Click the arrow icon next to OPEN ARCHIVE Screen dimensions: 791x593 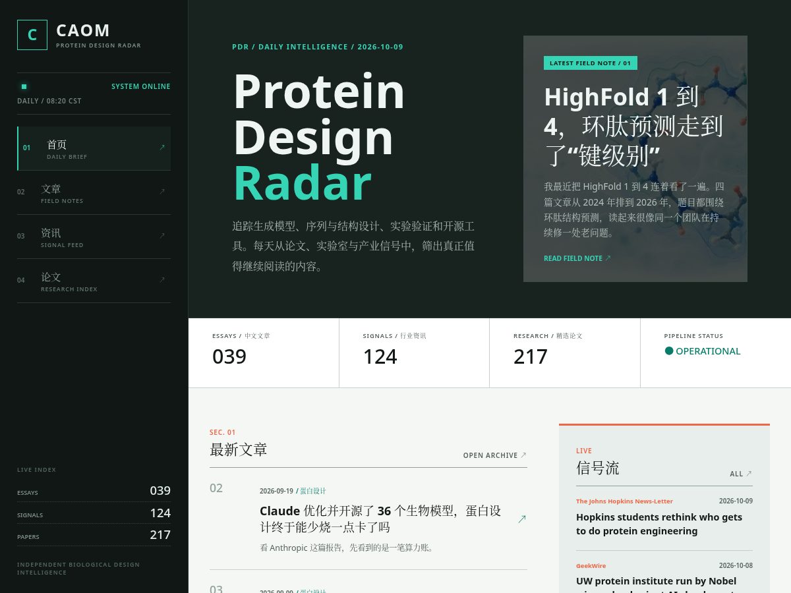[x=523, y=455]
